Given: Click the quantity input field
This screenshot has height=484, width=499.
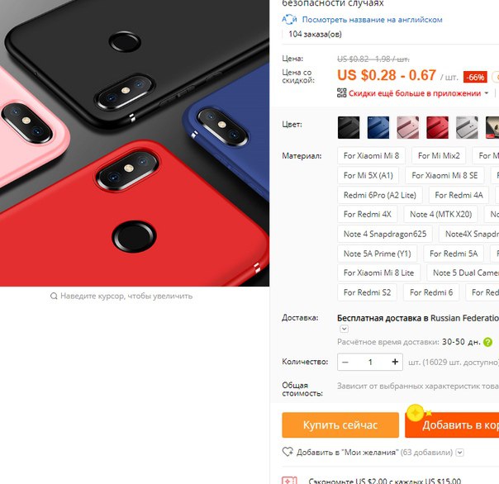Looking at the screenshot, I should click(370, 362).
